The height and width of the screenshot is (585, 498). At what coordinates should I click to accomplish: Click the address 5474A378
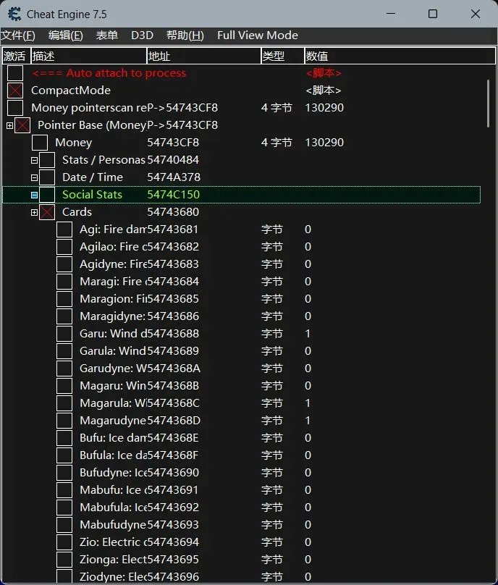(x=174, y=177)
